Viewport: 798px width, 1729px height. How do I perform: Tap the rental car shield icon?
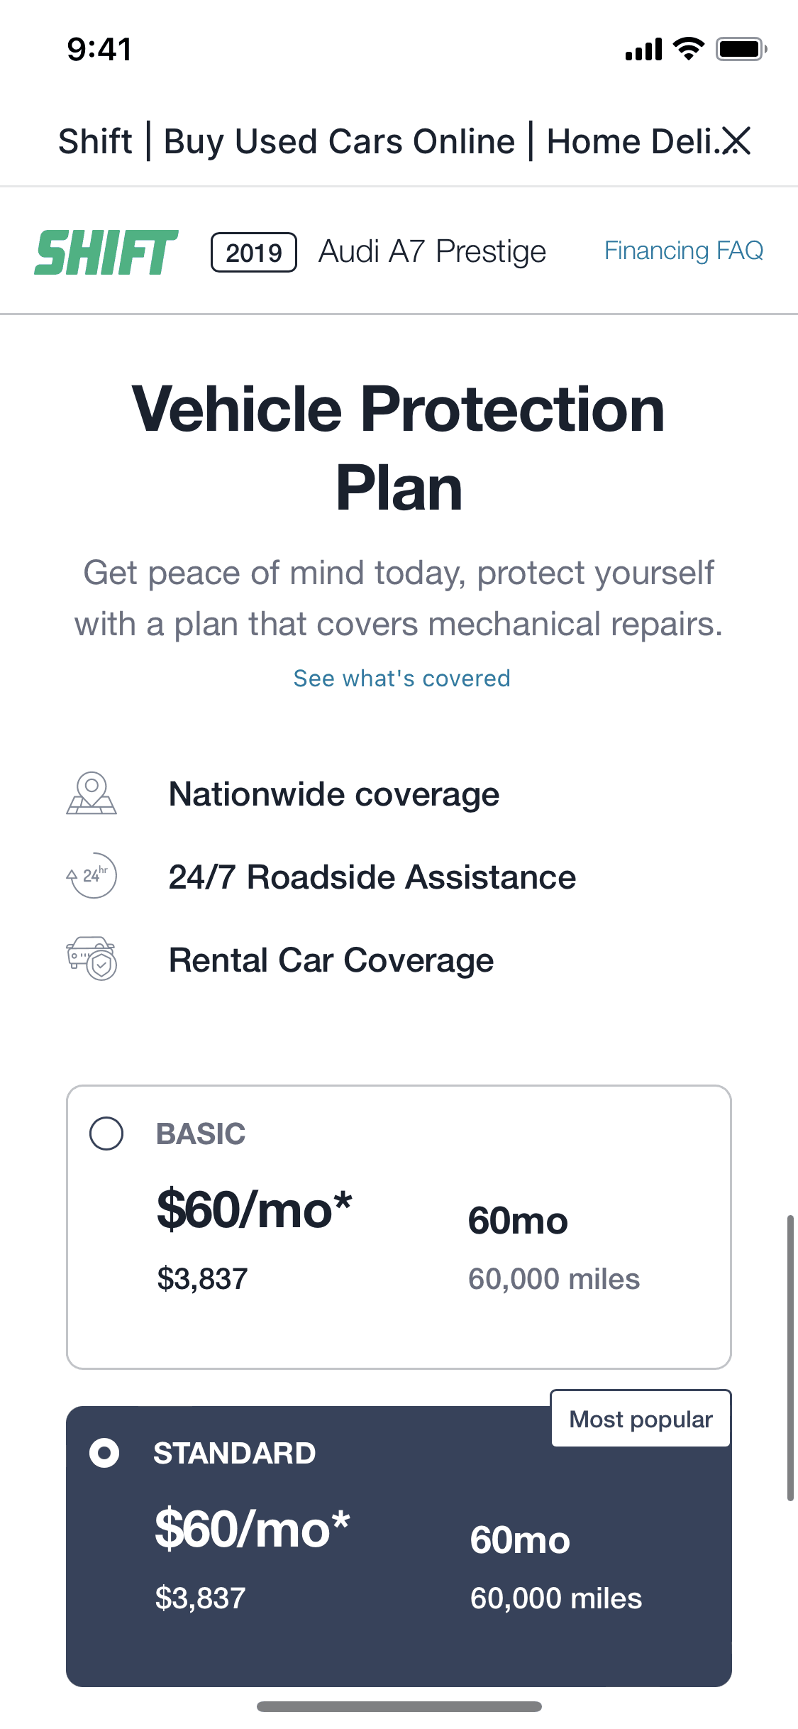pos(92,958)
